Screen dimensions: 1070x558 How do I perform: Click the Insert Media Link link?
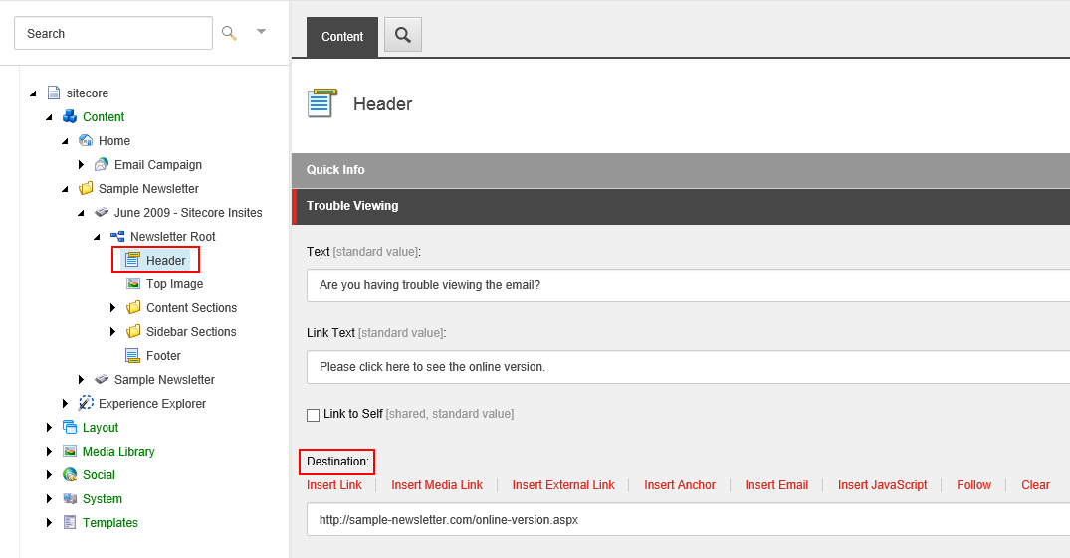436,485
